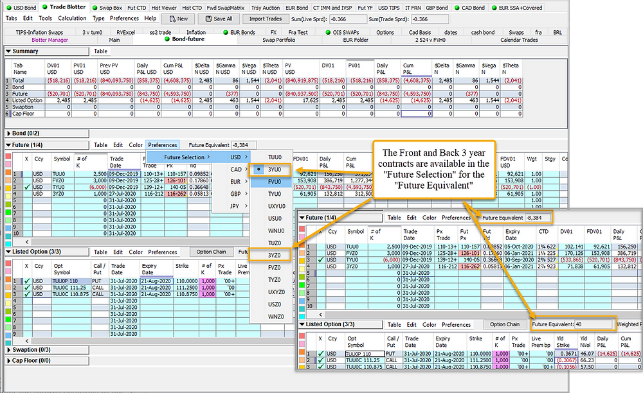Viewport: 643px width, 393px height.
Task: Expand the Cap Floor (0/0) section
Action: [x=8, y=361]
